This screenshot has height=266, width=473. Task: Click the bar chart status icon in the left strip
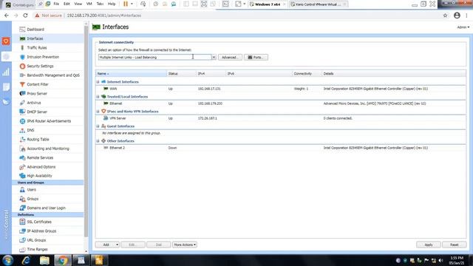click(6, 72)
